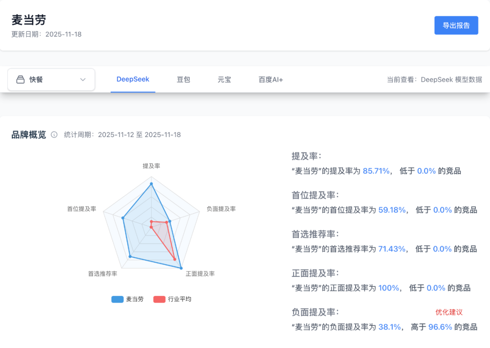Click the 正面提及率 radar axis label
Image resolution: width=490 pixels, height=348 pixels.
(200, 274)
